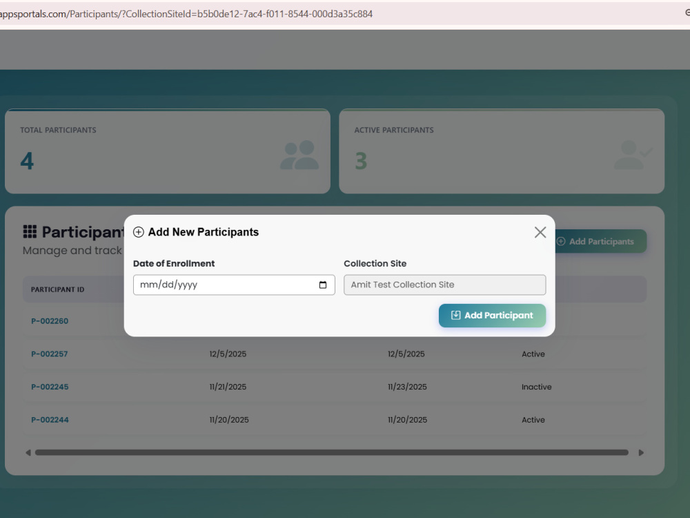Click the horizontal scrollbar of participants table

331,453
